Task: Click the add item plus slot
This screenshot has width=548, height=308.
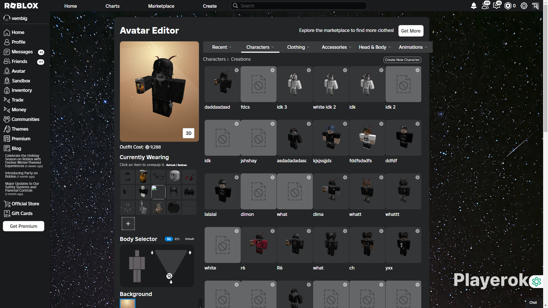Action: coord(128,224)
